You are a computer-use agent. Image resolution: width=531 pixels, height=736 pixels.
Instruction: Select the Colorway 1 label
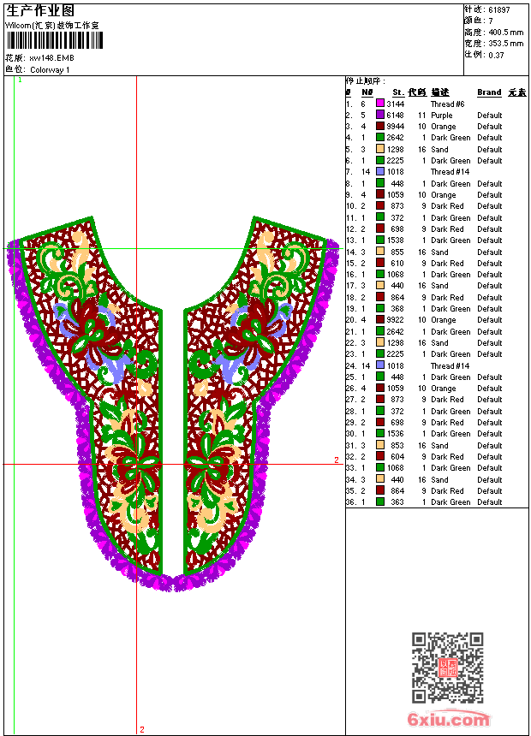(x=50, y=70)
